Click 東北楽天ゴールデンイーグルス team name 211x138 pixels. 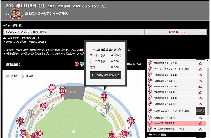pyautogui.click(x=46, y=13)
